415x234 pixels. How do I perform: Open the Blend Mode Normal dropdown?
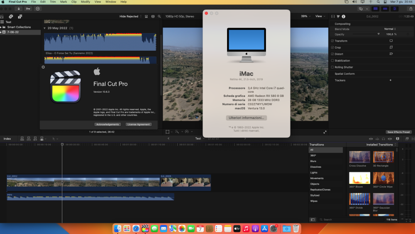[x=390, y=29]
